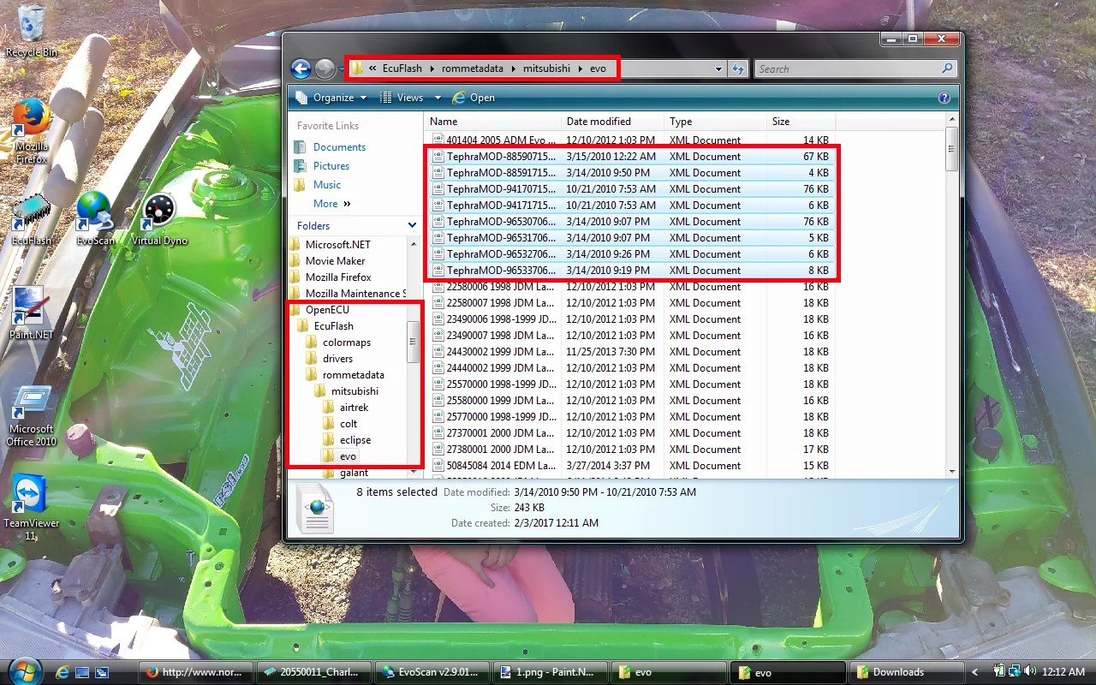Click Internet Explorer quick launch icon
Image resolution: width=1096 pixels, height=685 pixels.
[x=61, y=672]
